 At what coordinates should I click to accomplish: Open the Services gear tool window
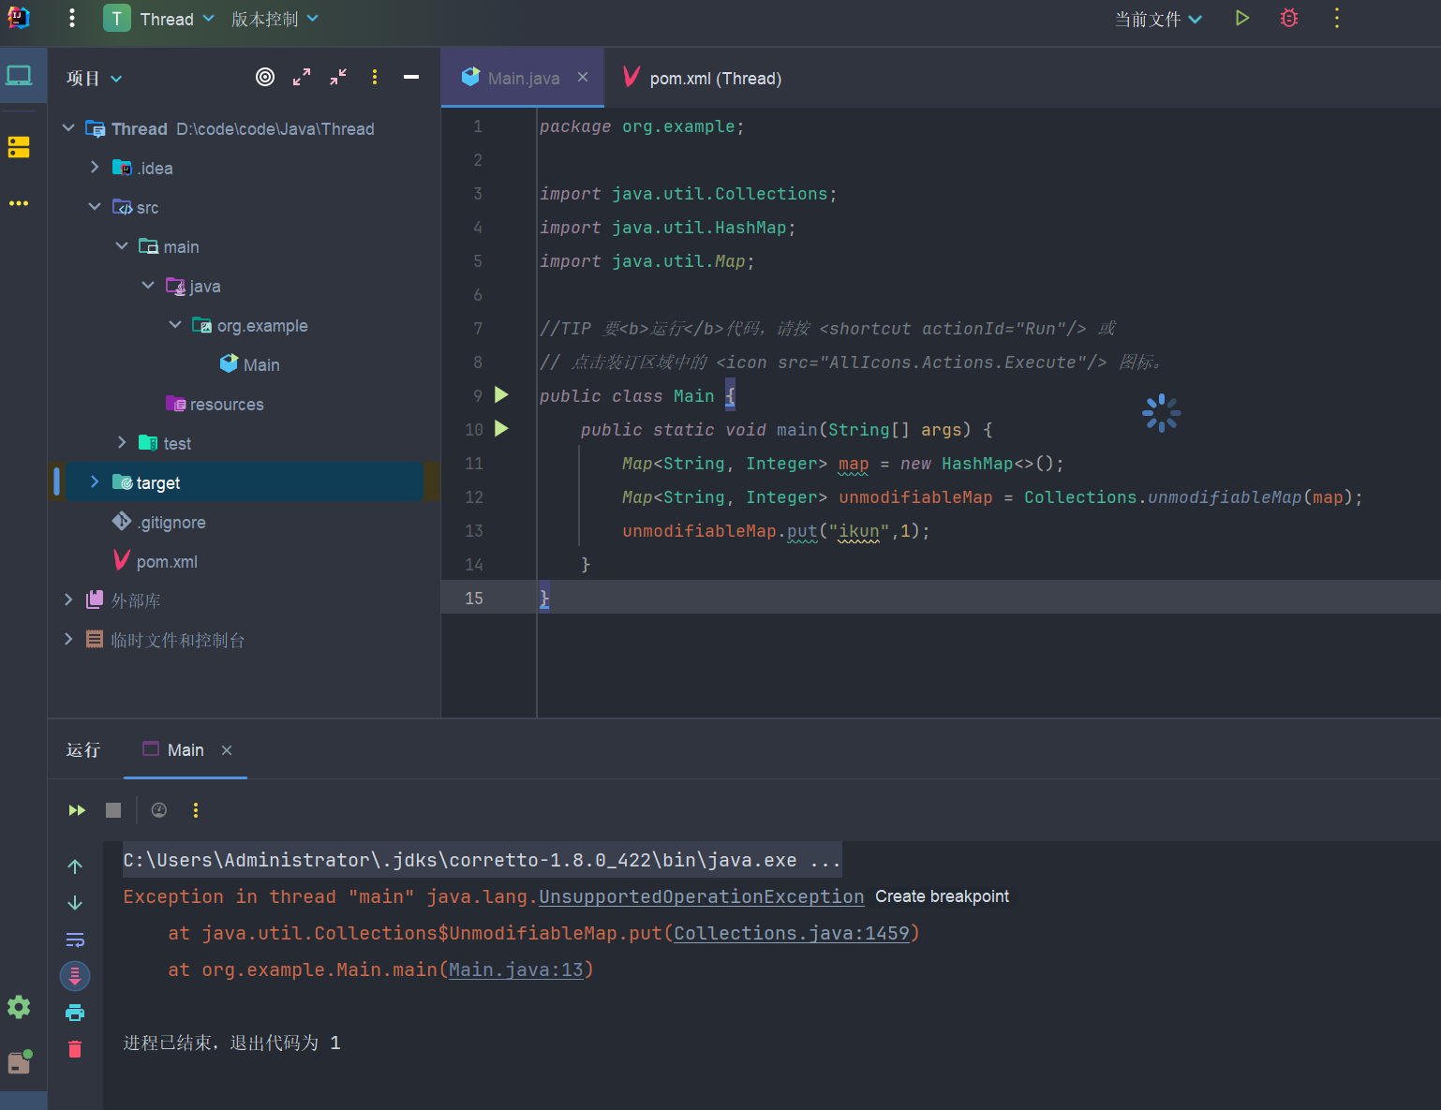click(x=19, y=1007)
